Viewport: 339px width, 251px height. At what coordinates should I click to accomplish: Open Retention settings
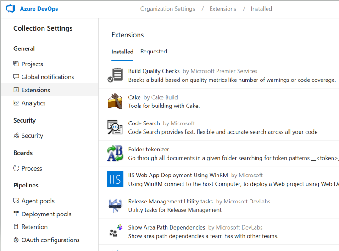click(34, 227)
